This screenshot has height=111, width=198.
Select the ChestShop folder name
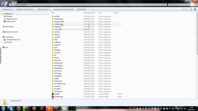58,27
